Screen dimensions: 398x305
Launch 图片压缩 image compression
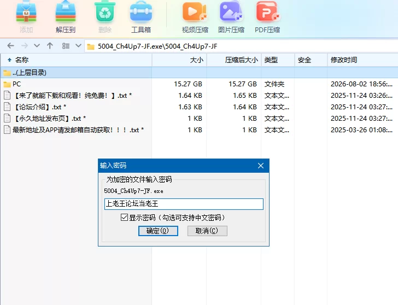pos(231,17)
